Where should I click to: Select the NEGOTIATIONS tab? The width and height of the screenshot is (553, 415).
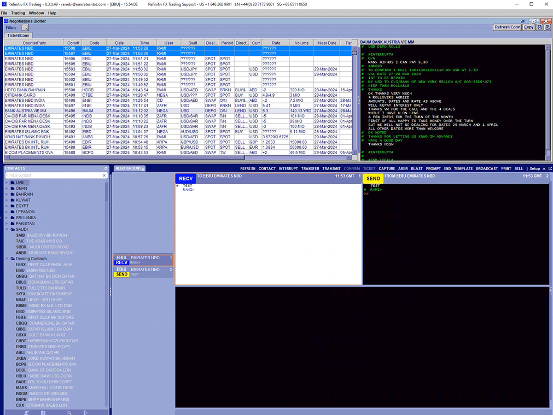pos(129,168)
